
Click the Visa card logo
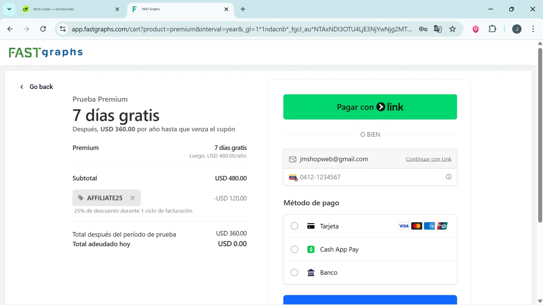404,226
